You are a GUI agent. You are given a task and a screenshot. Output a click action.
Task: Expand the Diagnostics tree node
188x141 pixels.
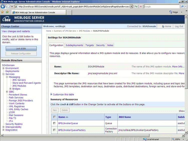pos(3,130)
